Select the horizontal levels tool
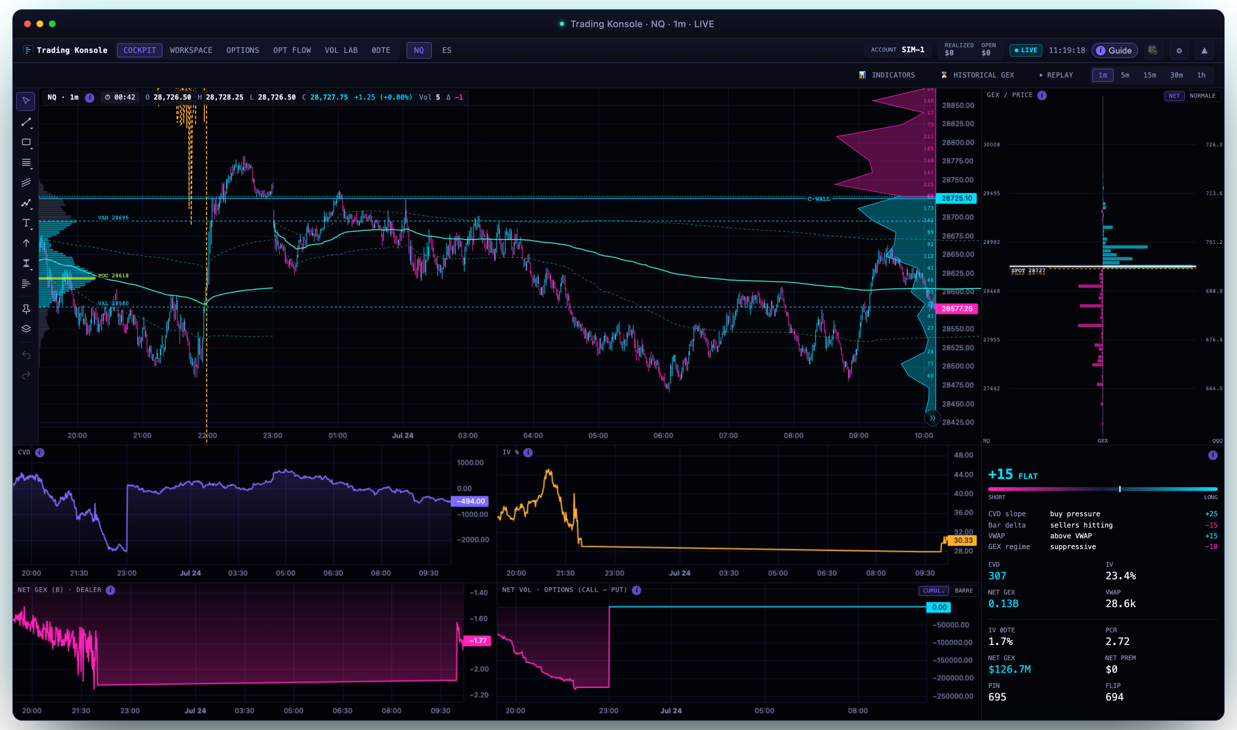This screenshot has width=1237, height=730. [x=26, y=162]
